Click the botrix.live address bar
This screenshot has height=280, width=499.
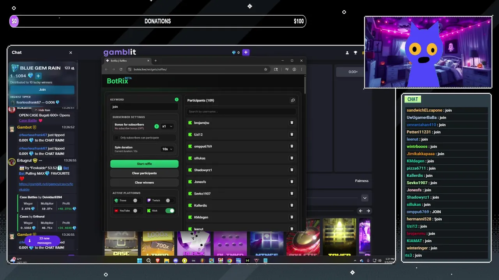pos(194,69)
